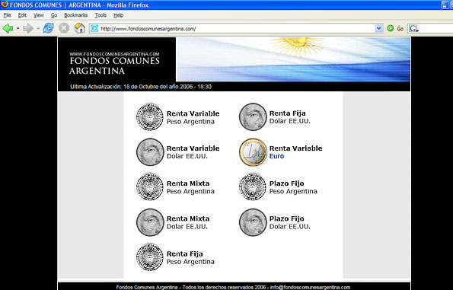Open Renta Mixta Dolar EE.UU. link
This screenshot has height=290, width=453.
click(x=188, y=222)
